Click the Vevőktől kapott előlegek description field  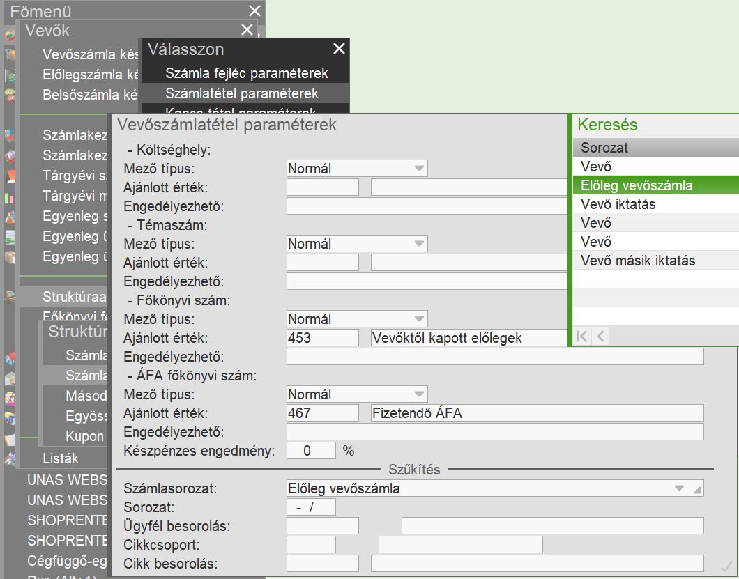tap(469, 338)
